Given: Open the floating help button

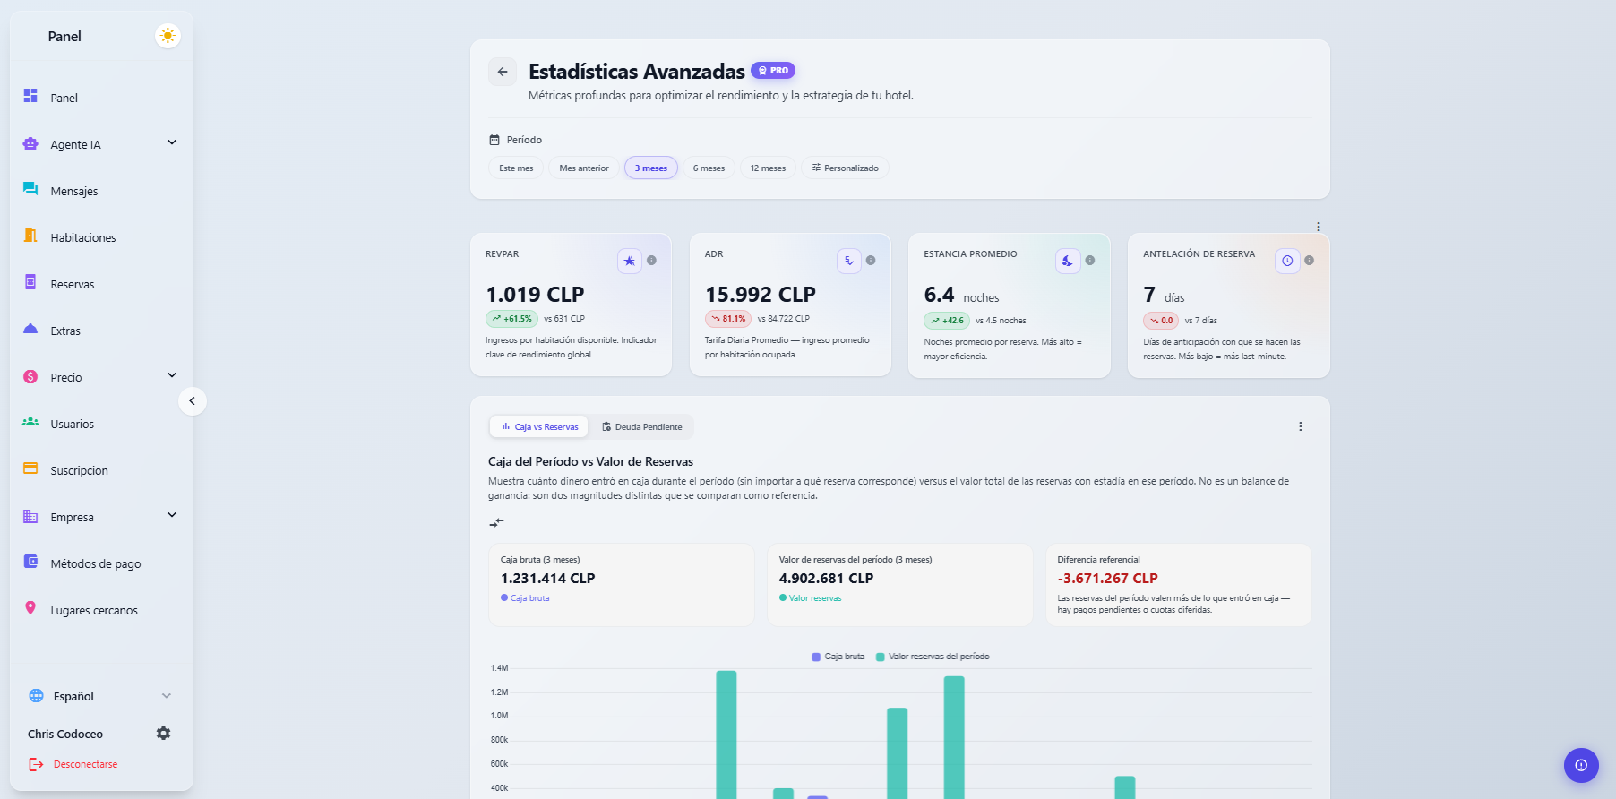Looking at the screenshot, I should [1581, 765].
